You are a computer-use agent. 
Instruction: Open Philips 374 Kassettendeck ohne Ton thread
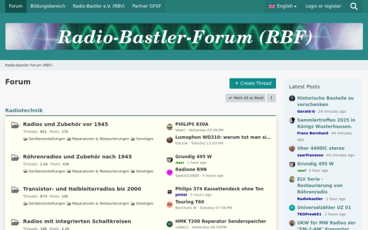pyautogui.click(x=219, y=189)
